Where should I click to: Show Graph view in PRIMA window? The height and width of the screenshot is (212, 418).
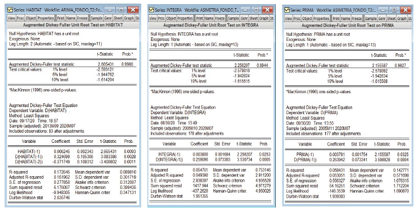point(402,18)
